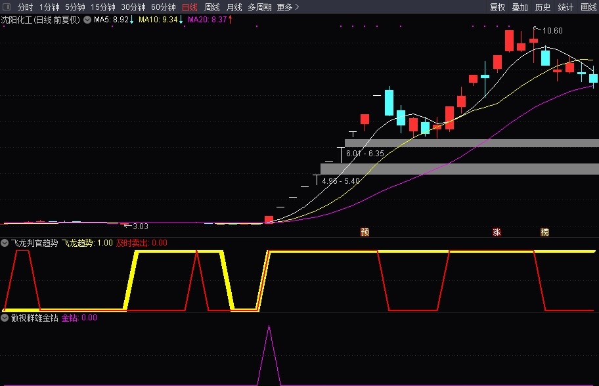Click the 10.60 high price label
This screenshot has height=386, width=599.
click(x=552, y=31)
